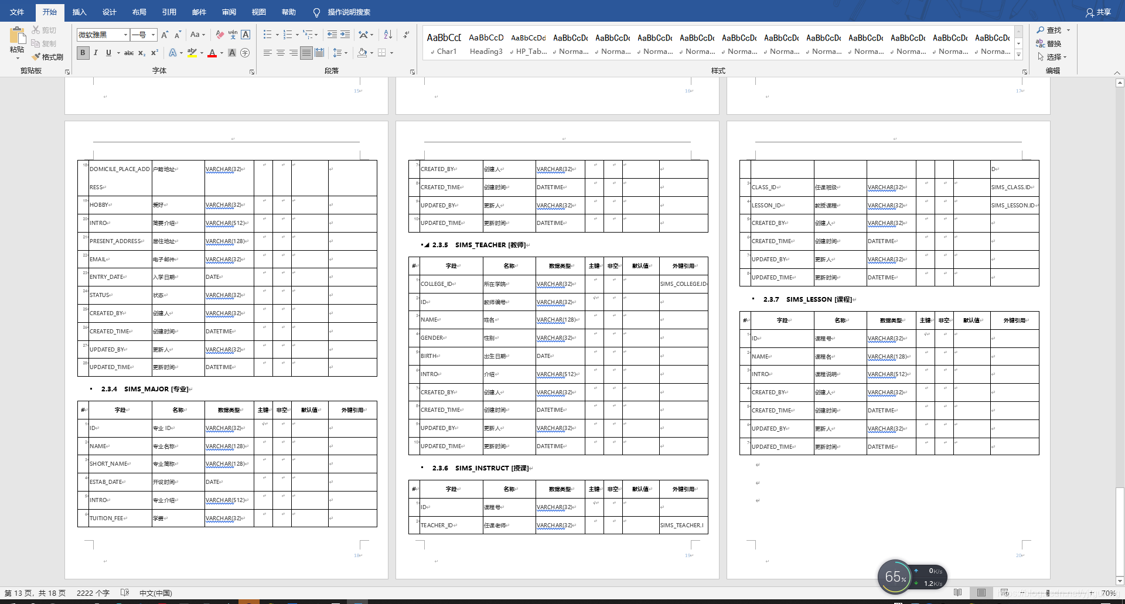Image resolution: width=1125 pixels, height=604 pixels.
Task: Click the enclosed character icon
Action: click(x=245, y=53)
